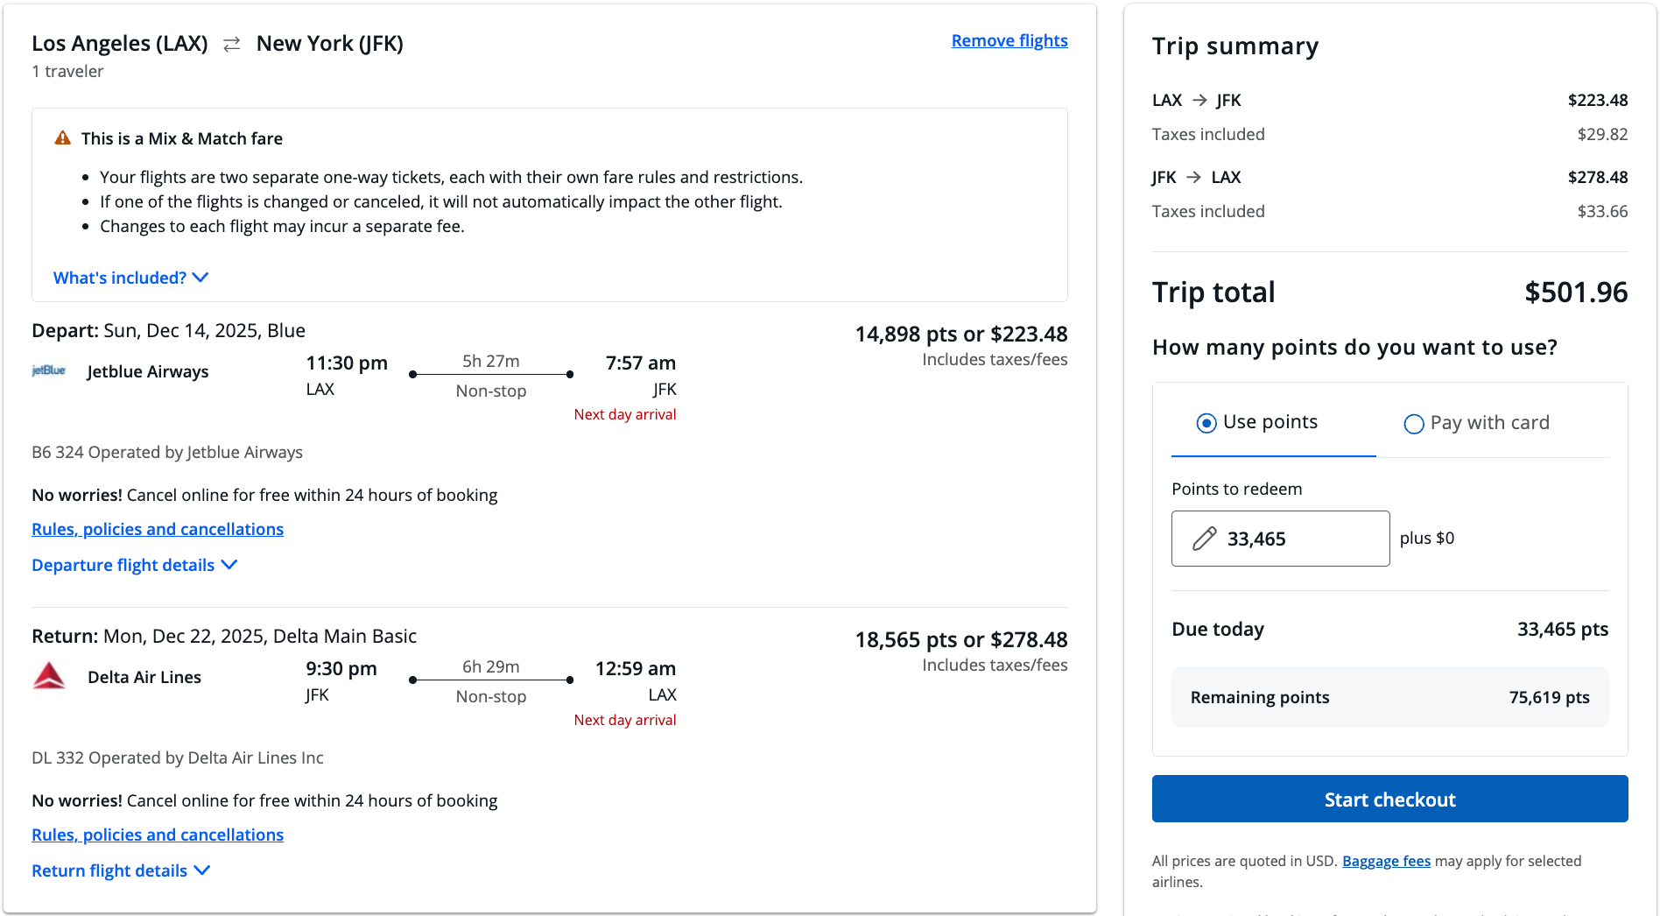Open Rules, policies and cancellations for Delta flight
Image resolution: width=1667 pixels, height=916 pixels.
158,835
